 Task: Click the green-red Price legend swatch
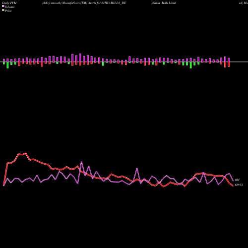[3, 10]
